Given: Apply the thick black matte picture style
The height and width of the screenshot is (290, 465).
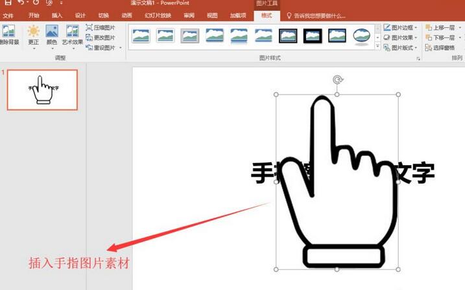Looking at the screenshot, I should 313,36.
